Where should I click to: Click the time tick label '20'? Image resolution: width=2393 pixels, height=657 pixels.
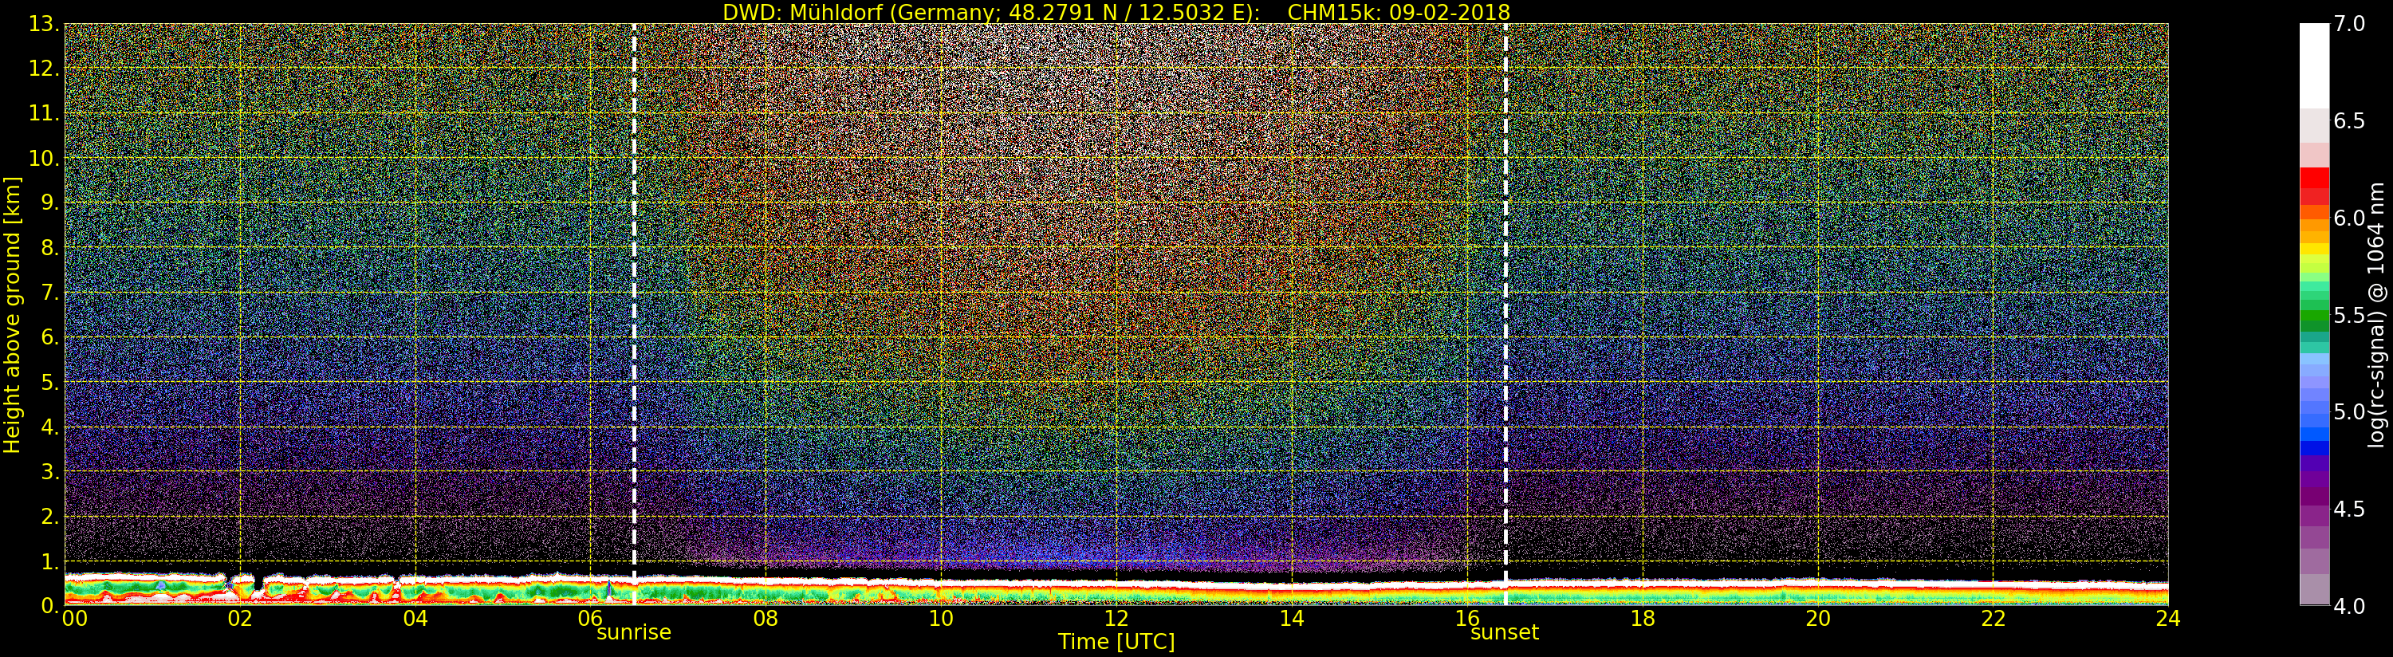tap(1818, 619)
